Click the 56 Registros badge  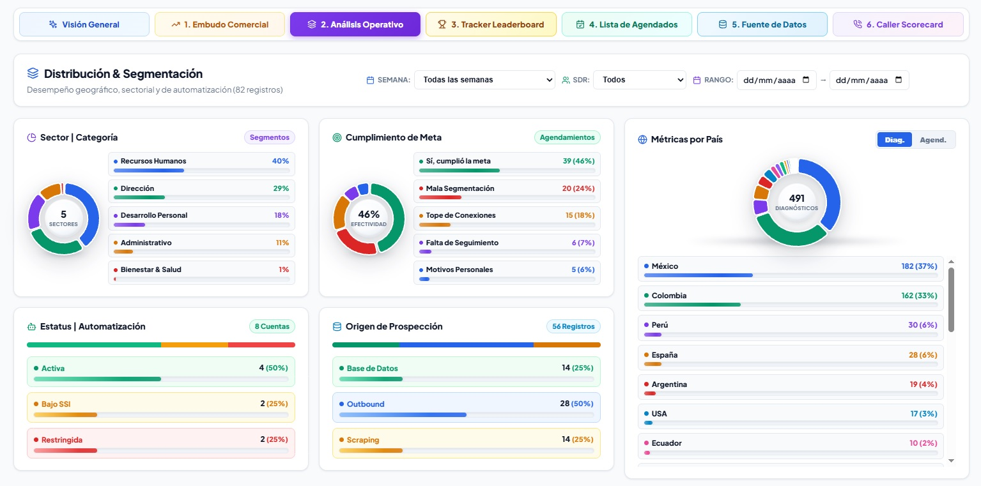point(573,326)
